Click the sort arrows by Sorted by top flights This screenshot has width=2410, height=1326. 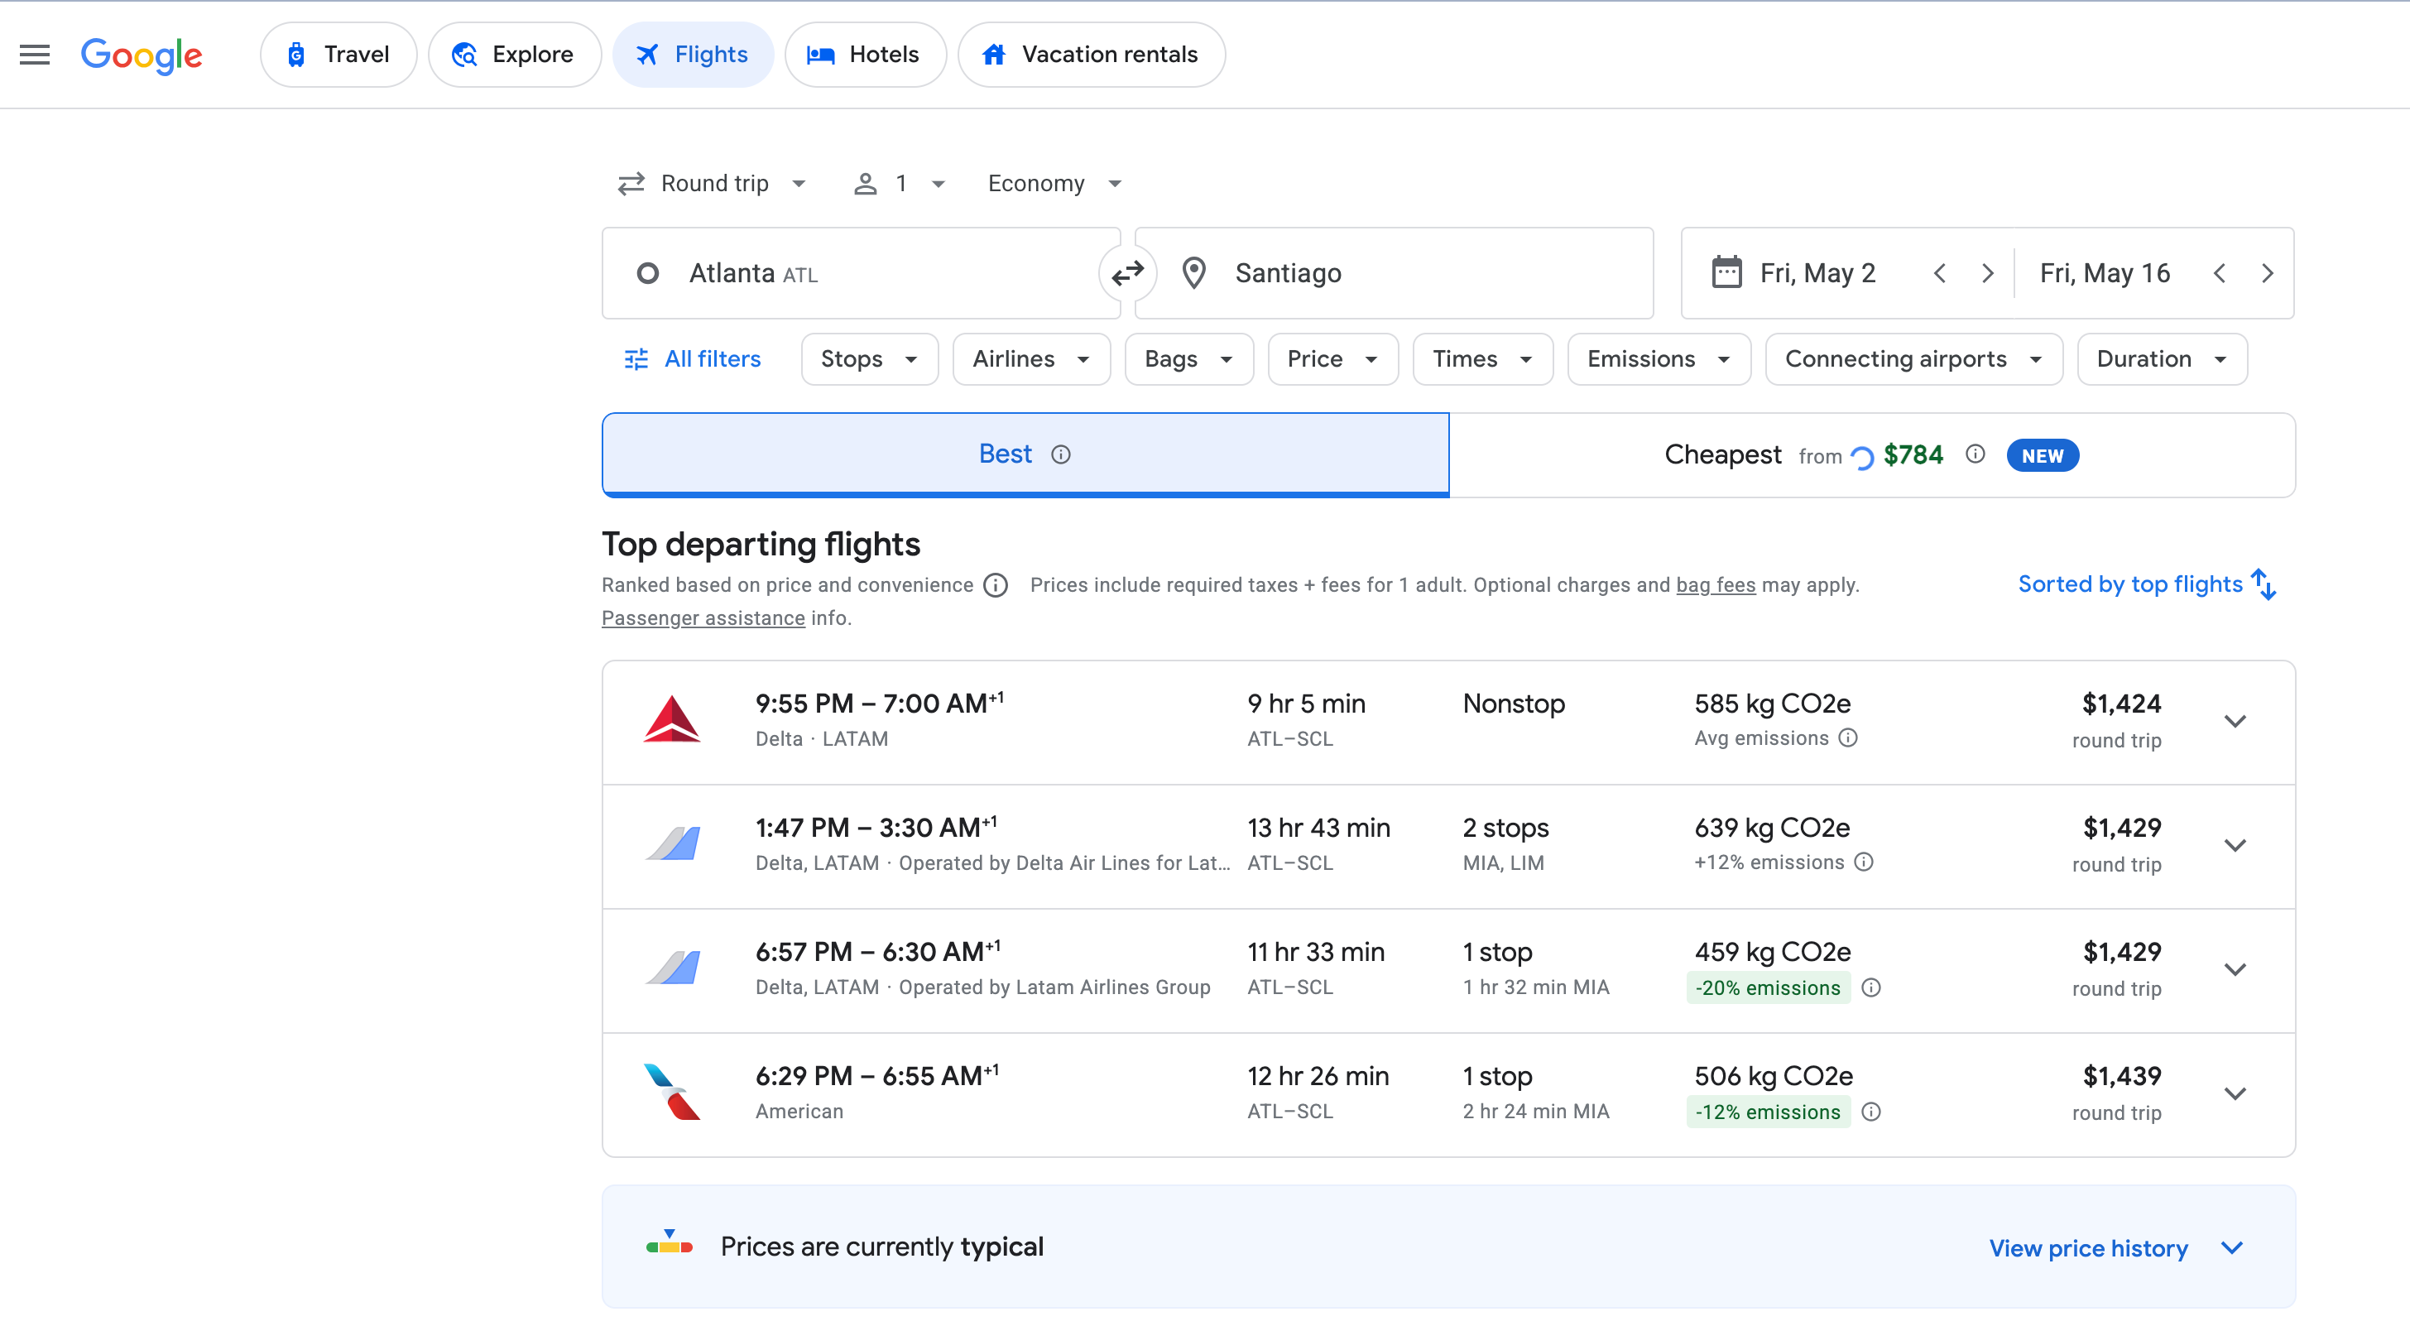2264,584
